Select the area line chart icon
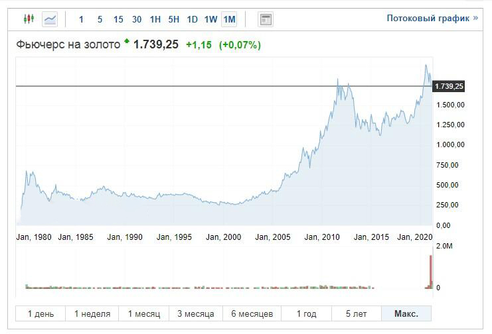Viewport: 492px width, 334px height. point(50,19)
